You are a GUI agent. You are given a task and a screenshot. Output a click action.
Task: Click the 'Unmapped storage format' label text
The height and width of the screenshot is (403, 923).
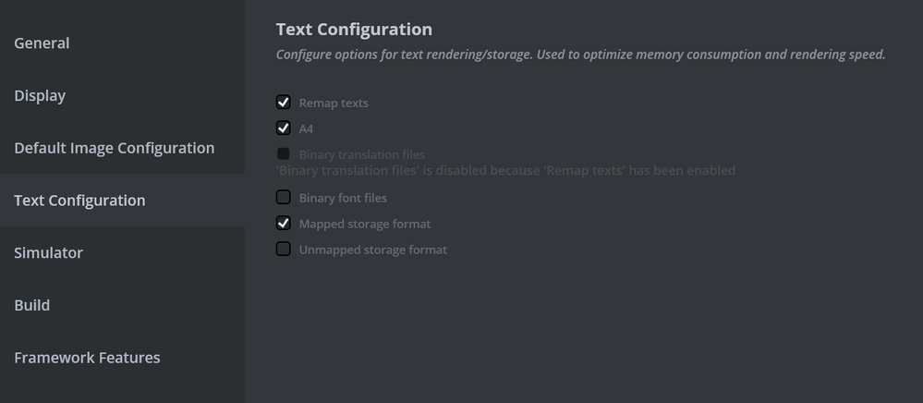pyautogui.click(x=373, y=250)
